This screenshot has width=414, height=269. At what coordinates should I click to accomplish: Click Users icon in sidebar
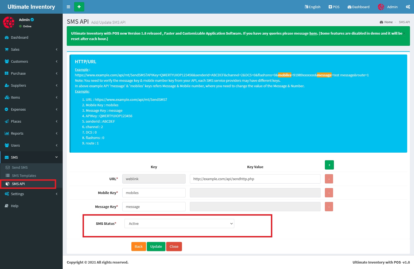[7, 146]
